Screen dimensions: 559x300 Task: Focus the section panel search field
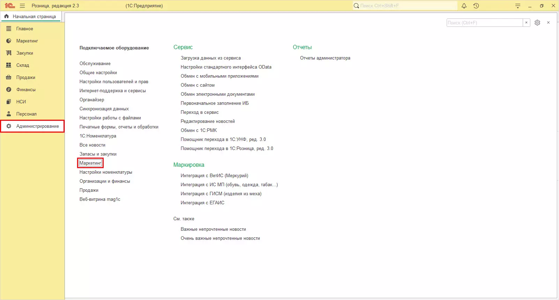(485, 23)
